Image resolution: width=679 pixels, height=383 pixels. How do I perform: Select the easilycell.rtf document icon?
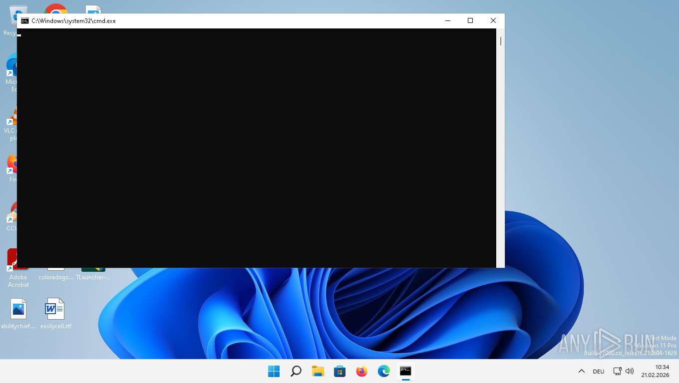coord(55,314)
